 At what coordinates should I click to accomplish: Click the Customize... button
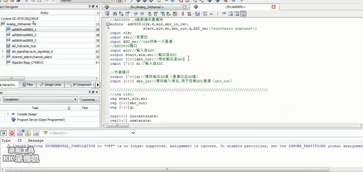click(90, 100)
